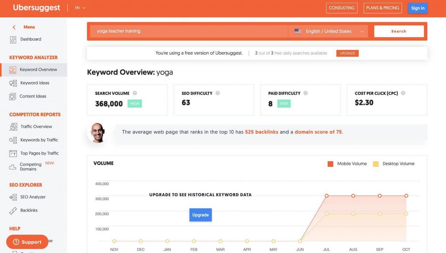This screenshot has height=253, width=446.
Task: Open Traffic Overview report
Action: pyautogui.click(x=36, y=126)
